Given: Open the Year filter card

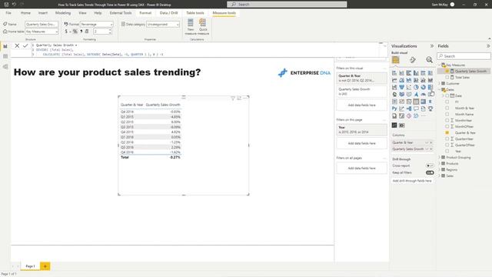Looking at the screenshot, I should click(361, 130).
